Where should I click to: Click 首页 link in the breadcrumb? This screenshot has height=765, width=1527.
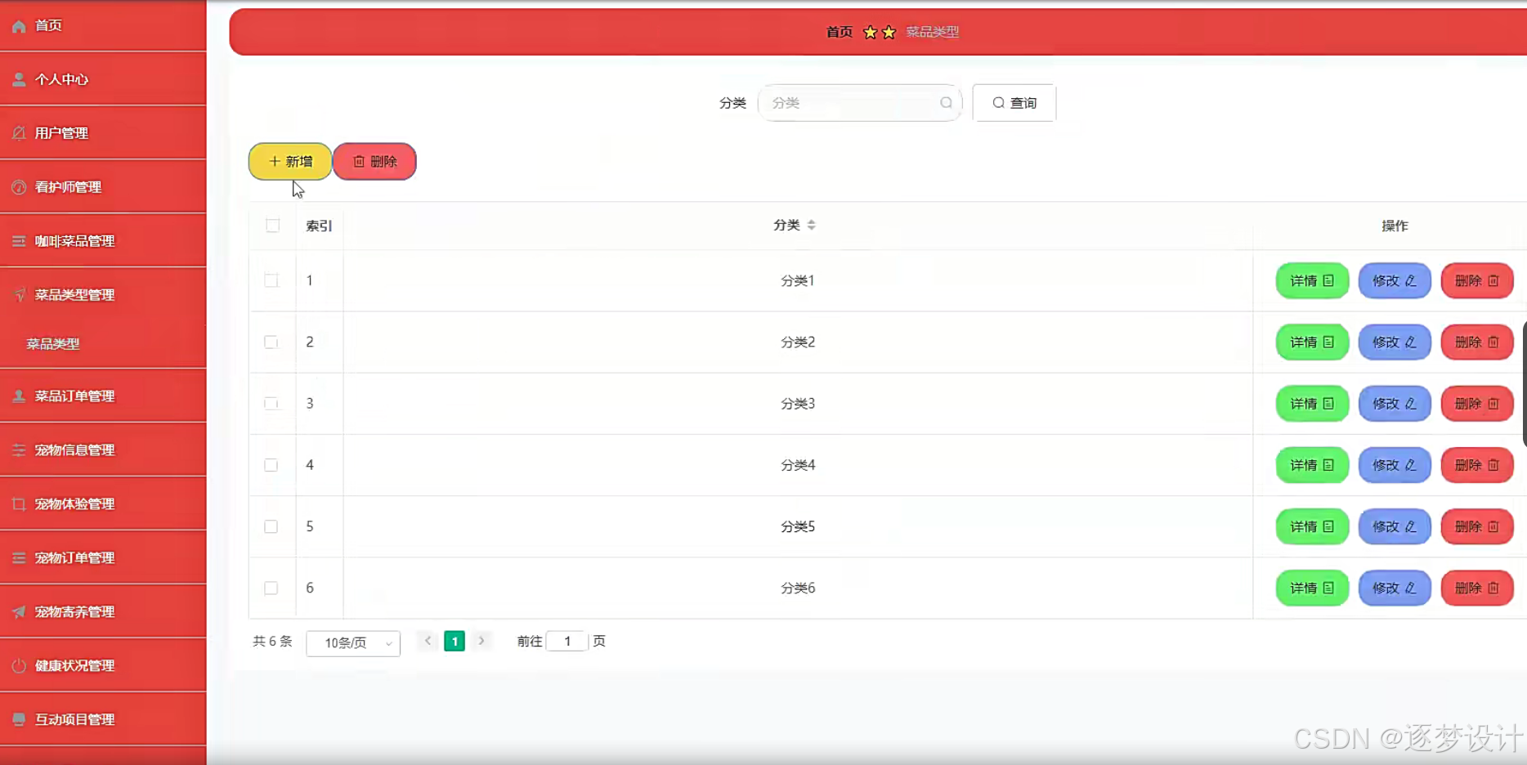(x=840, y=32)
